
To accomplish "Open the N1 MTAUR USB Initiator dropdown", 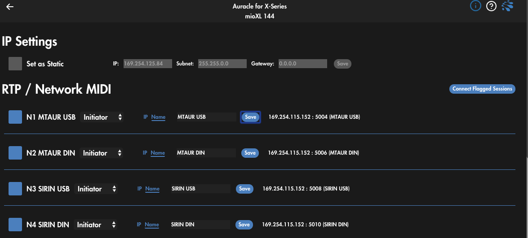I will point(102,117).
